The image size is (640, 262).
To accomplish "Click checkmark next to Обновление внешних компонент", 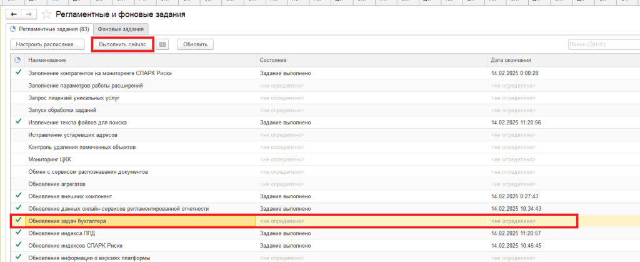I will (x=18, y=195).
